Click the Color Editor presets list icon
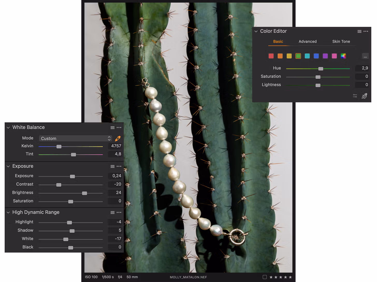377x282 pixels. coord(359,32)
